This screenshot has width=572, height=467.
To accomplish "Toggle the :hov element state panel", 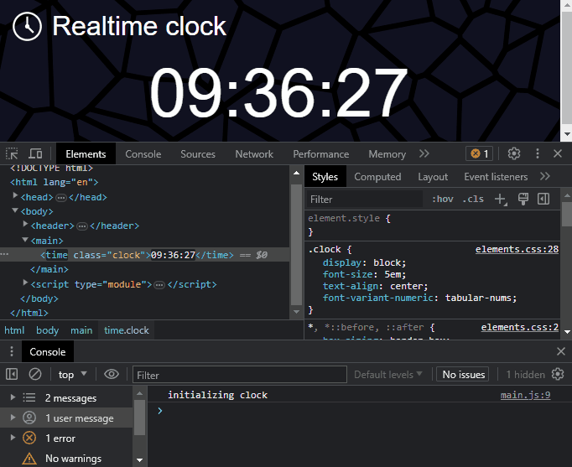I will [442, 199].
